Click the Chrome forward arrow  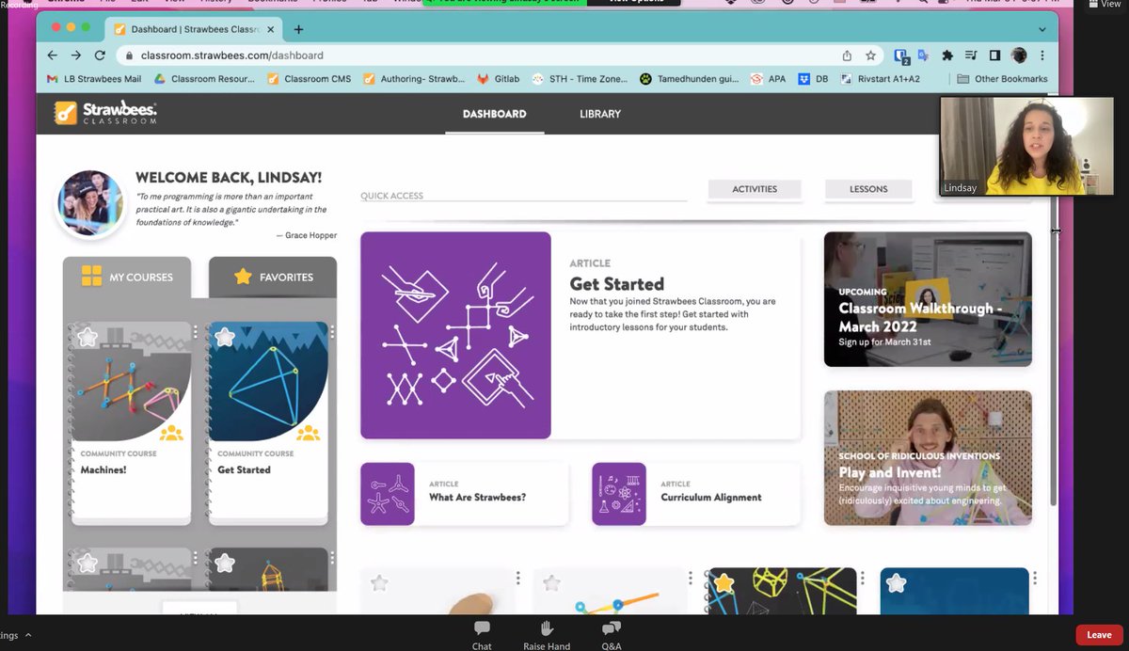[76, 56]
